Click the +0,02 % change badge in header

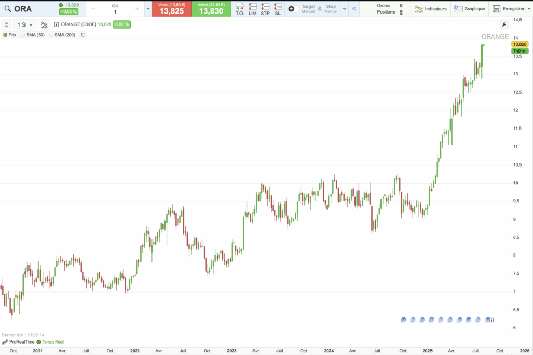69,12
